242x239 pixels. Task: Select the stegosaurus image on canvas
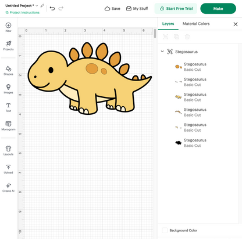coord(90,78)
